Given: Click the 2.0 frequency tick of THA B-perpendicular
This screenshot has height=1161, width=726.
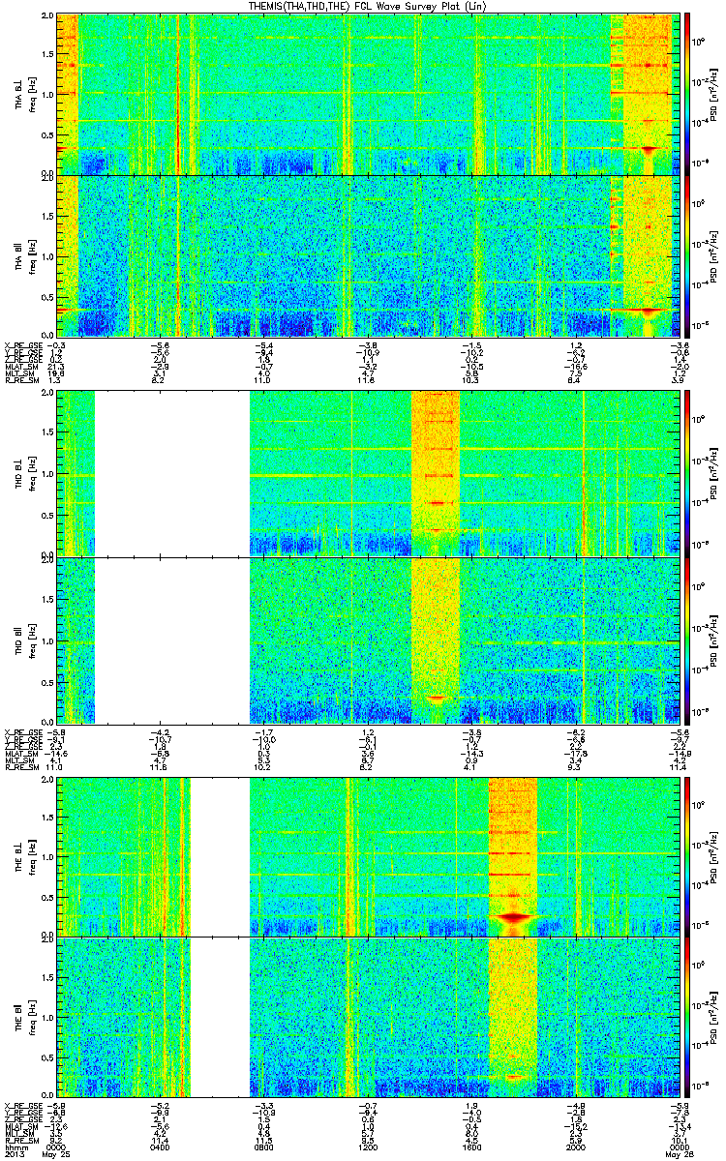Looking at the screenshot, I should click(x=45, y=16).
